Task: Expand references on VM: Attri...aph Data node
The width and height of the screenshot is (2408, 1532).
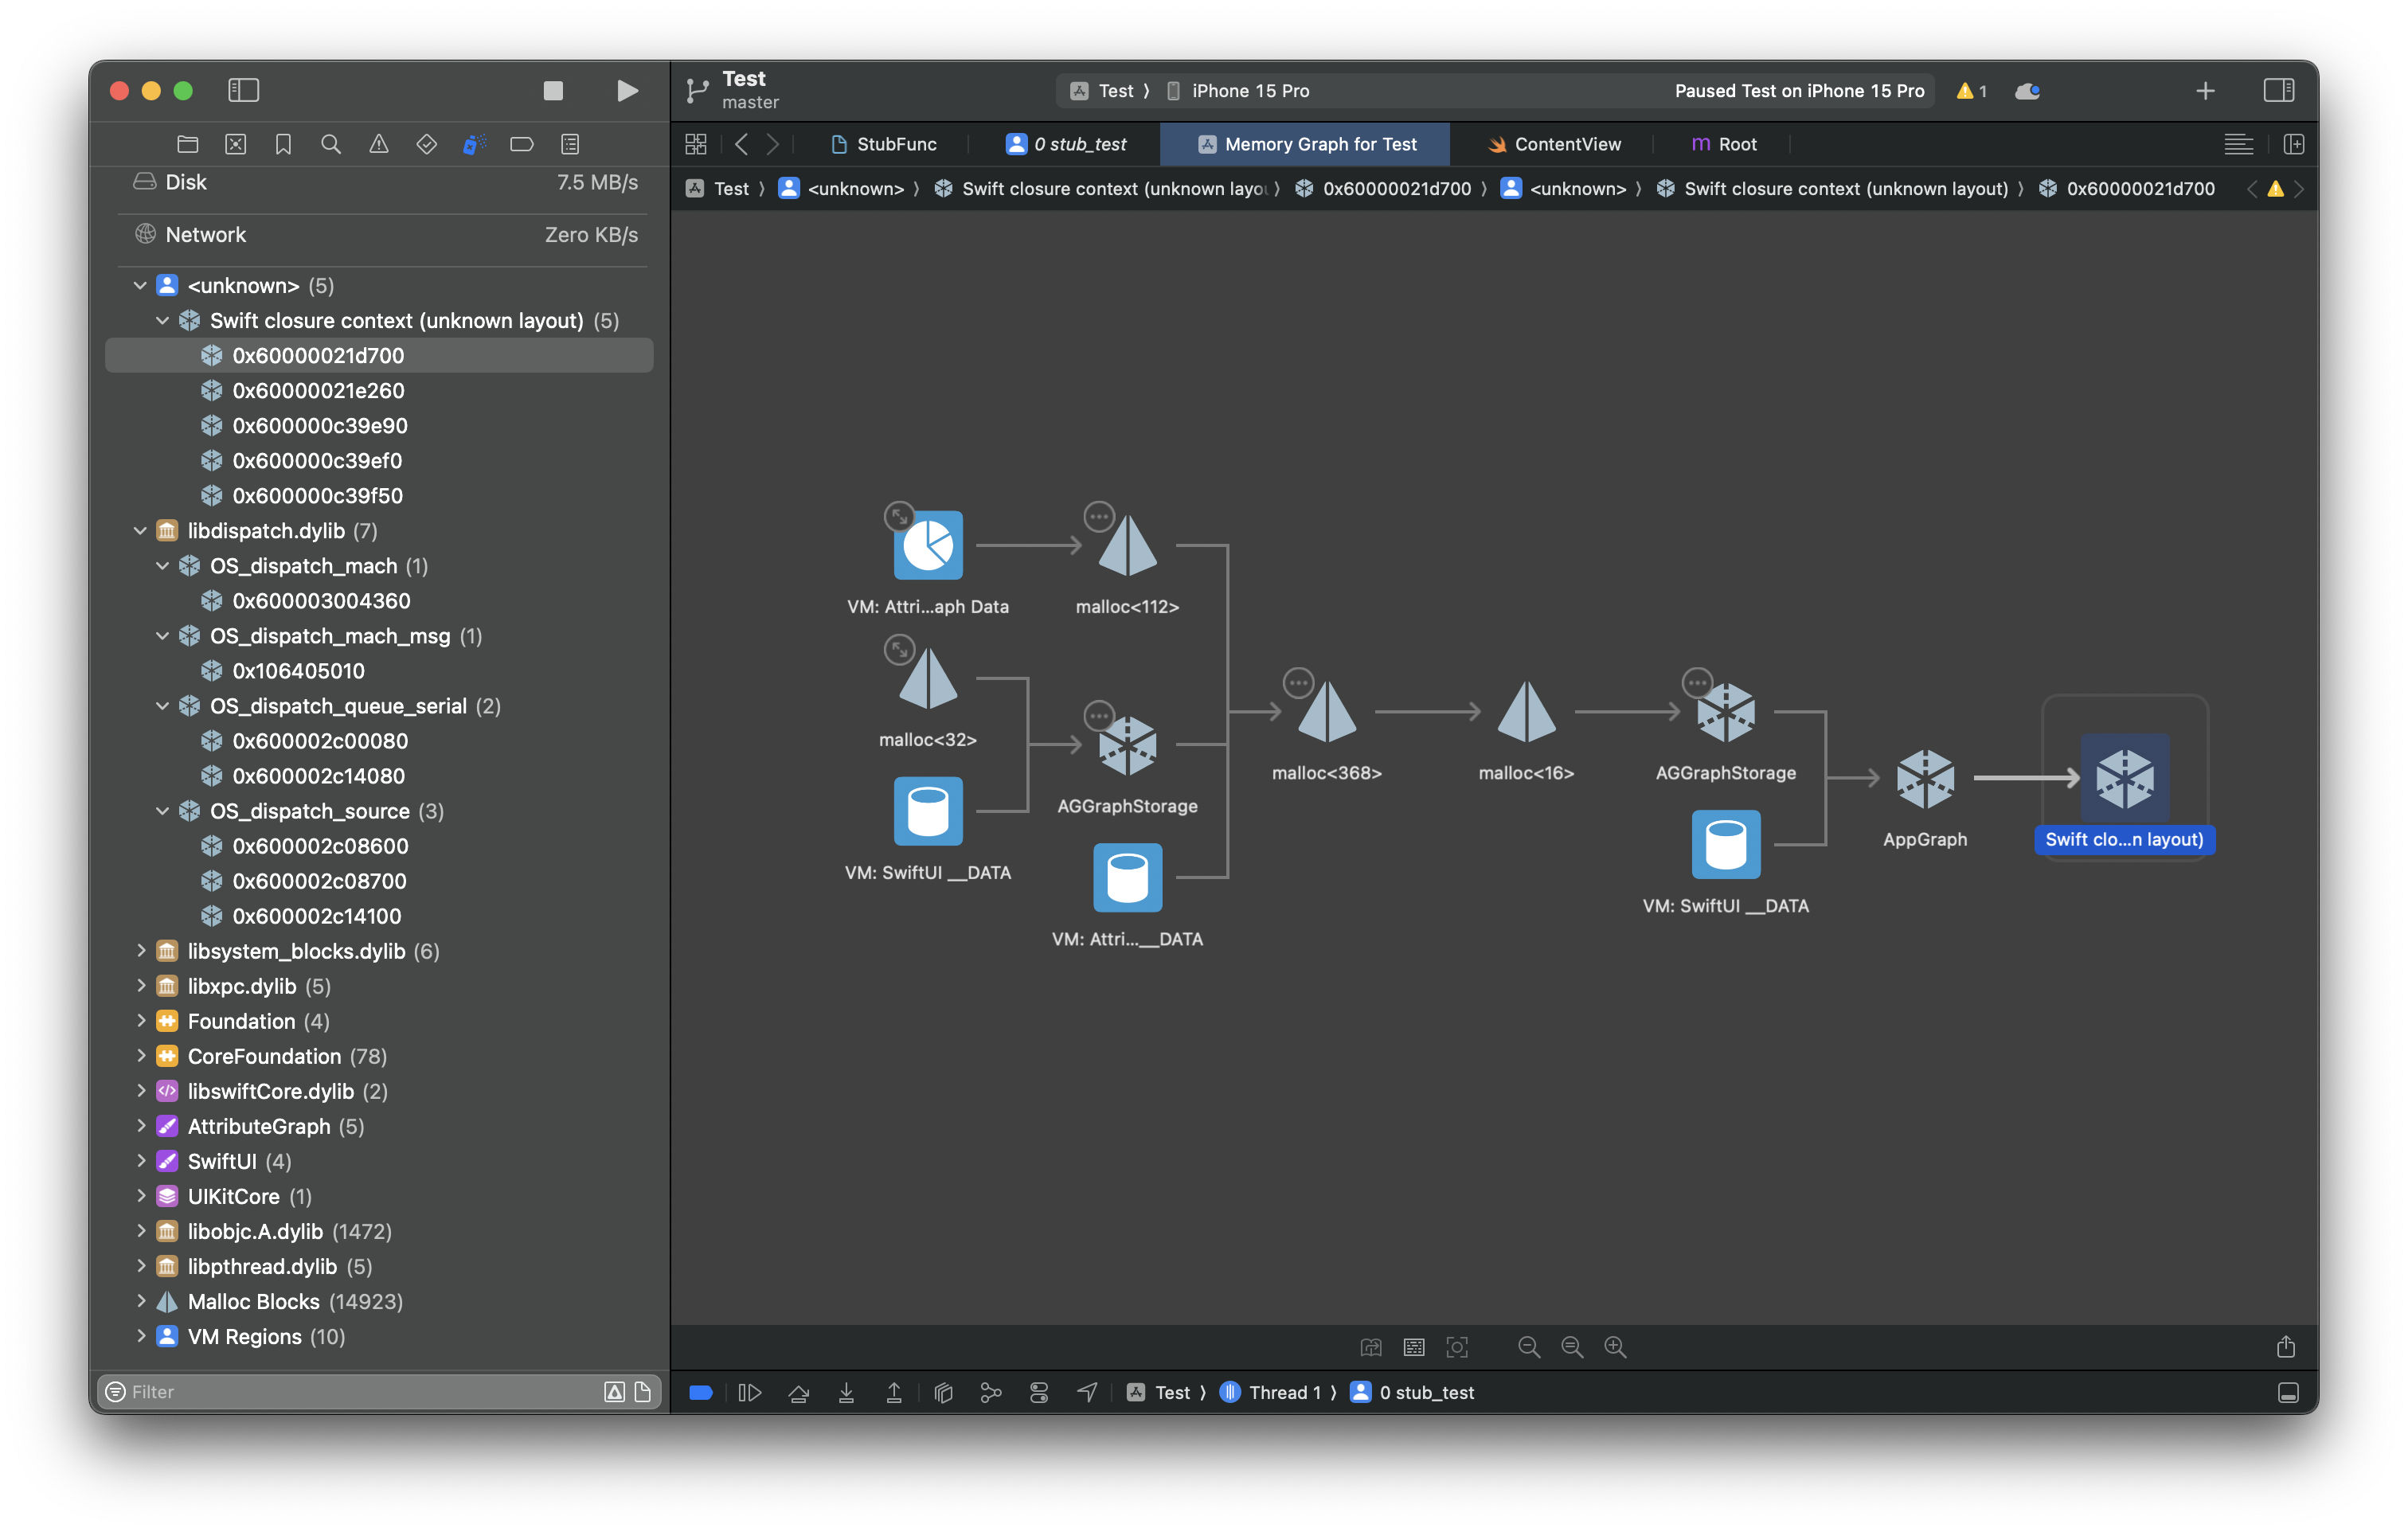Action: [x=899, y=516]
